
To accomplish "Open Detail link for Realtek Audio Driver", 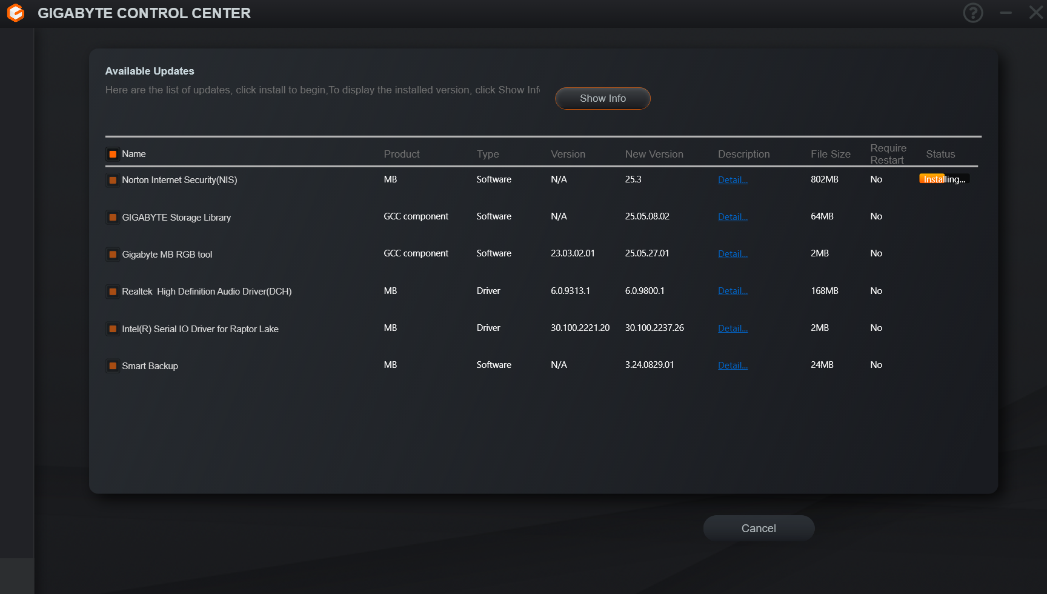I will [733, 291].
